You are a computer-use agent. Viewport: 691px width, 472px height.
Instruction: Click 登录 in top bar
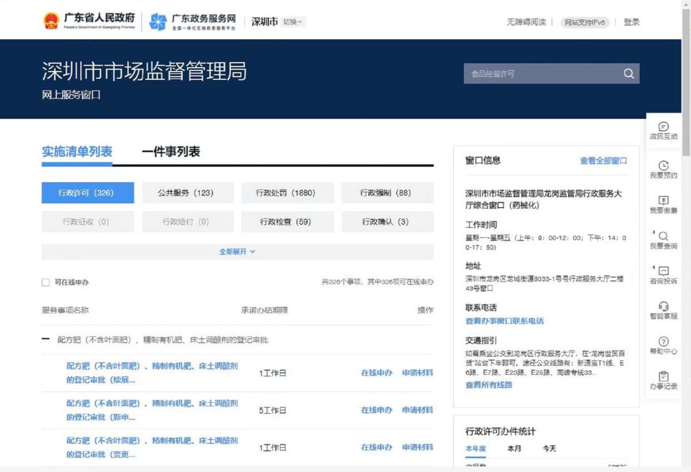pyautogui.click(x=631, y=22)
